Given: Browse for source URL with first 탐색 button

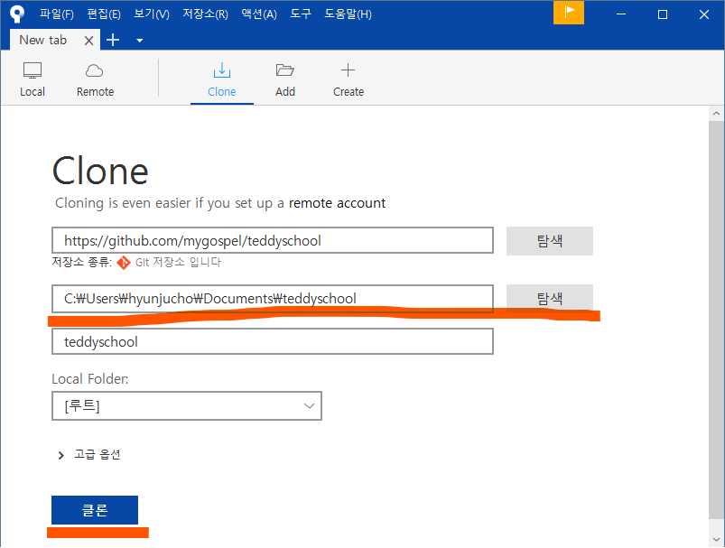Looking at the screenshot, I should click(x=549, y=241).
